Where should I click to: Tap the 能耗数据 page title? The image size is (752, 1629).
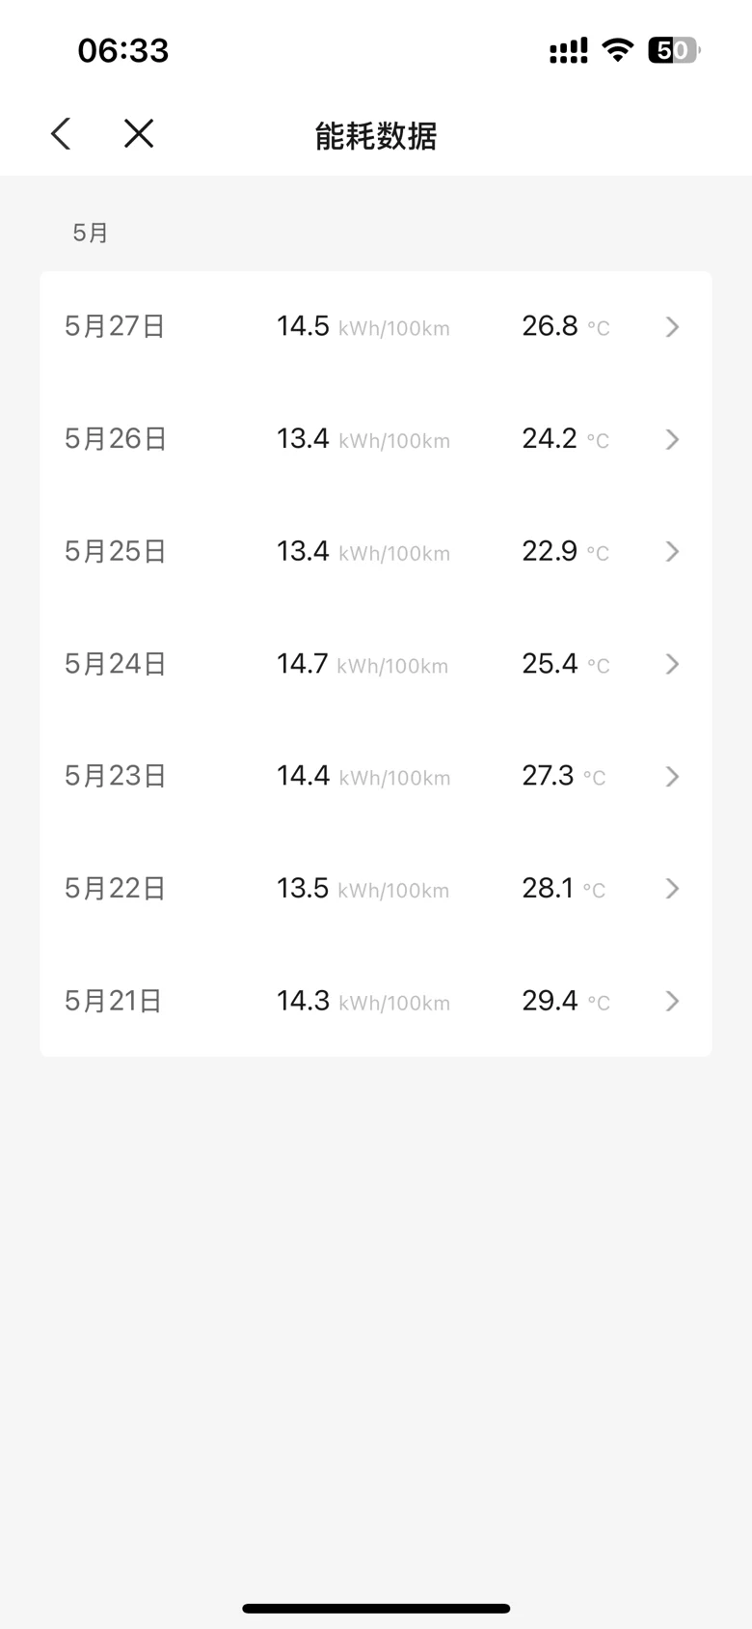[376, 136]
